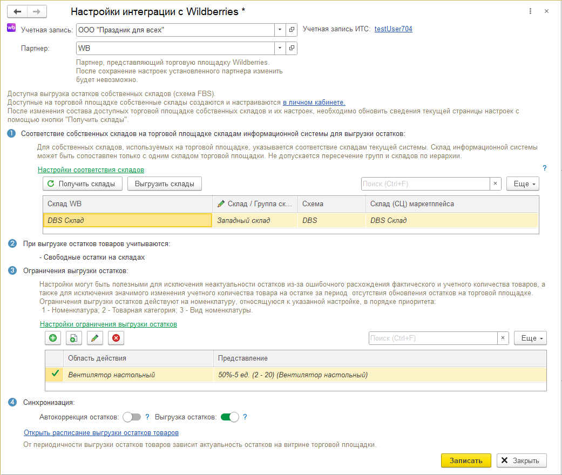Open the testUser704 account link
This screenshot has width=562, height=475.
pos(393,29)
